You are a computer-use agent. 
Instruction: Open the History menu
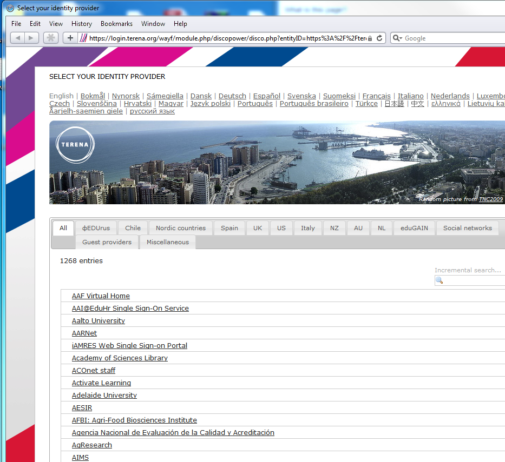click(82, 24)
